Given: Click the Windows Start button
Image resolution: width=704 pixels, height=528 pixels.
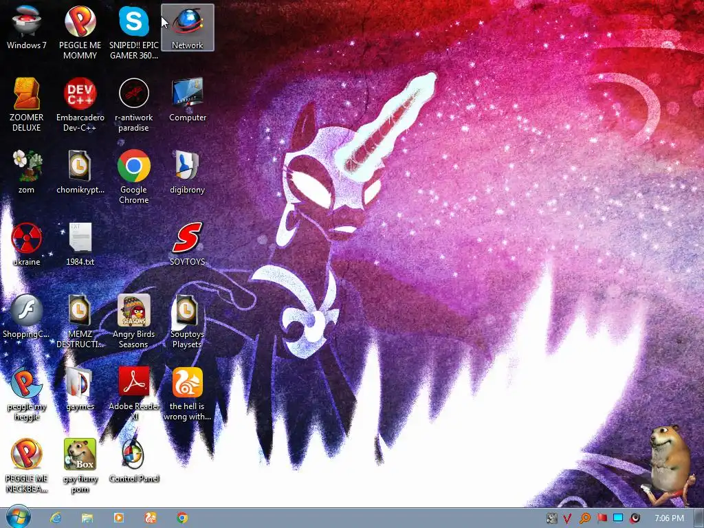Looking at the screenshot, I should pyautogui.click(x=19, y=518).
